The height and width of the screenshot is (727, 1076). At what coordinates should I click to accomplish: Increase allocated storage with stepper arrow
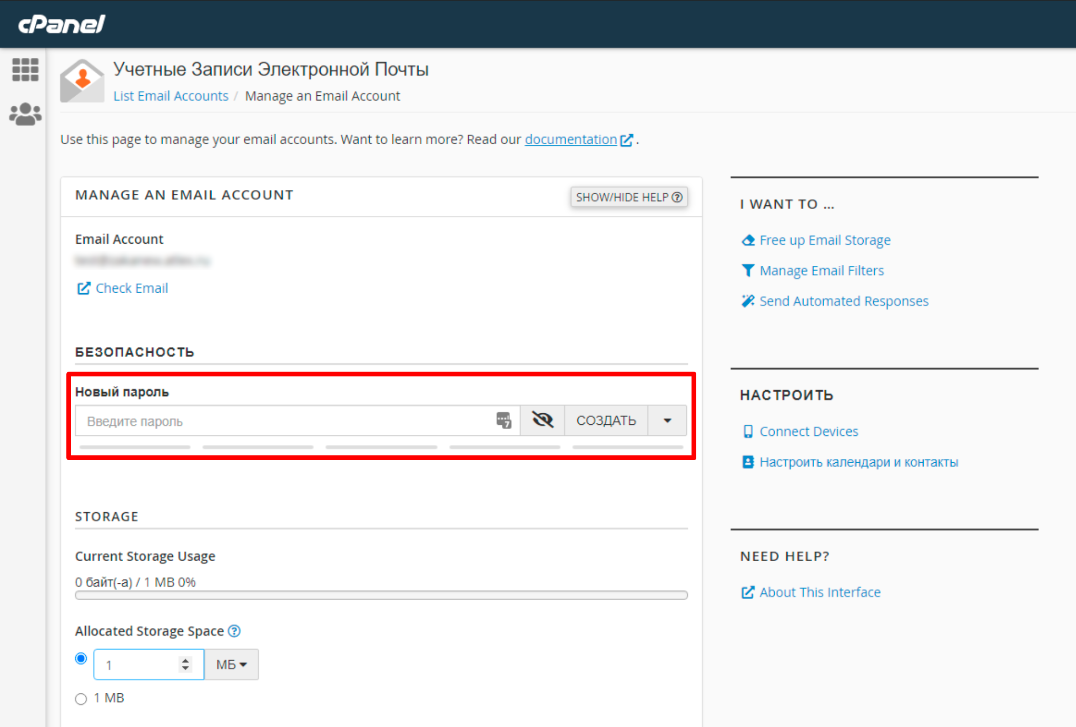[185, 660]
